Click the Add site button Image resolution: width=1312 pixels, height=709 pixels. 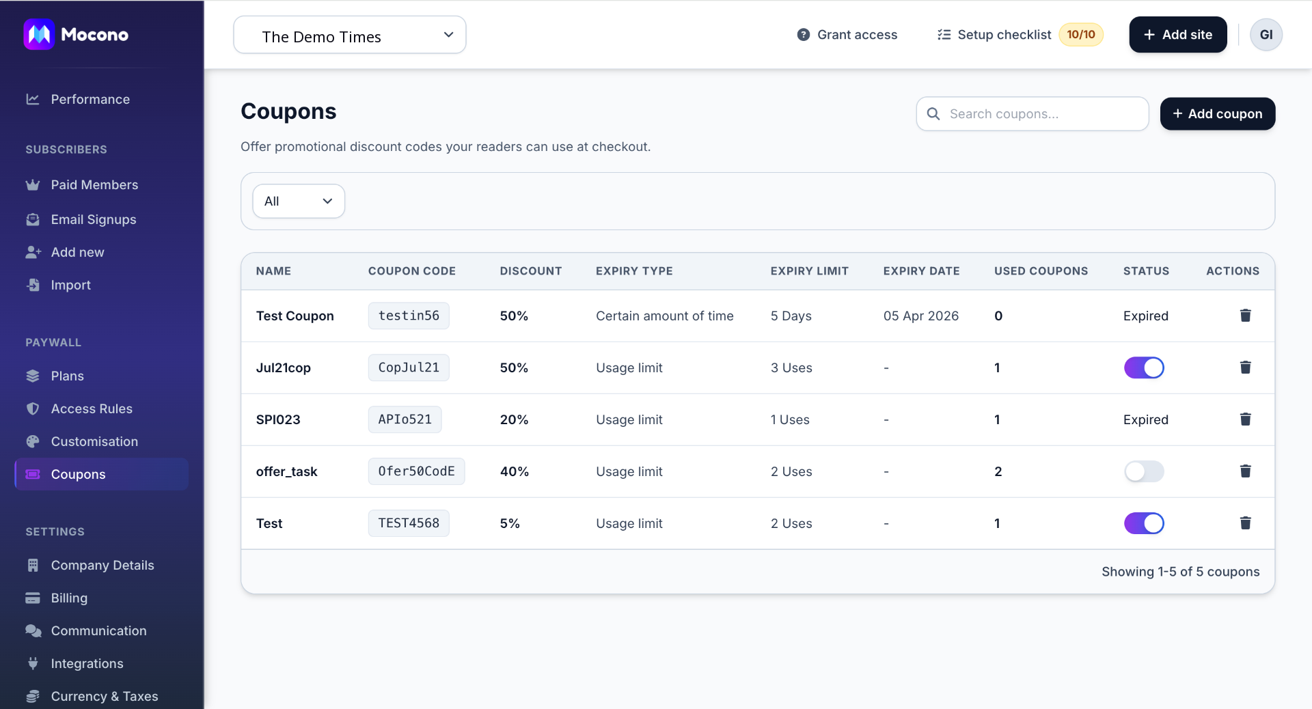pos(1177,35)
